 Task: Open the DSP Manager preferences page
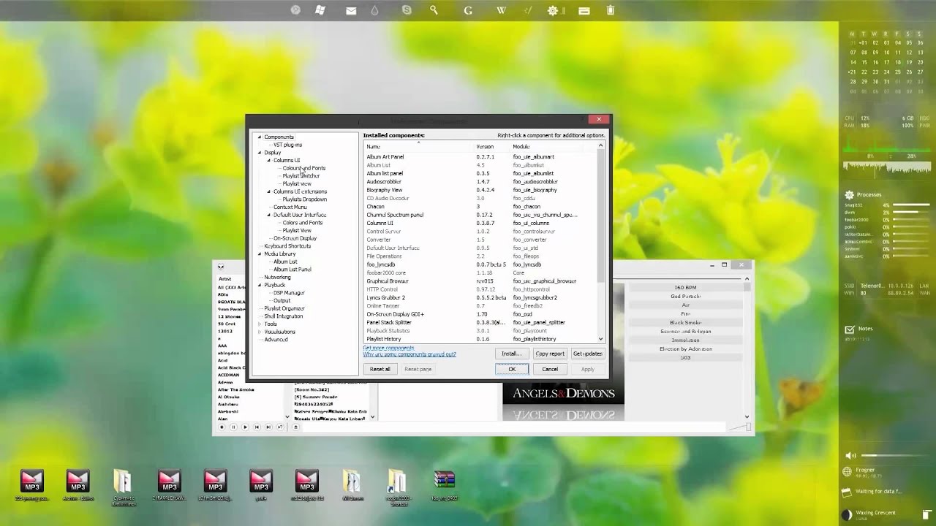[289, 293]
